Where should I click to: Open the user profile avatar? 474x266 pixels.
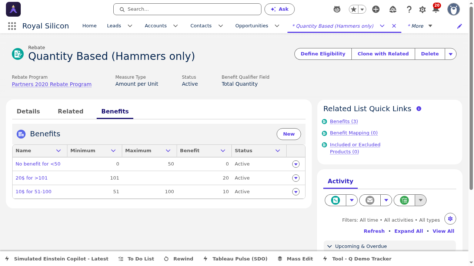[454, 9]
